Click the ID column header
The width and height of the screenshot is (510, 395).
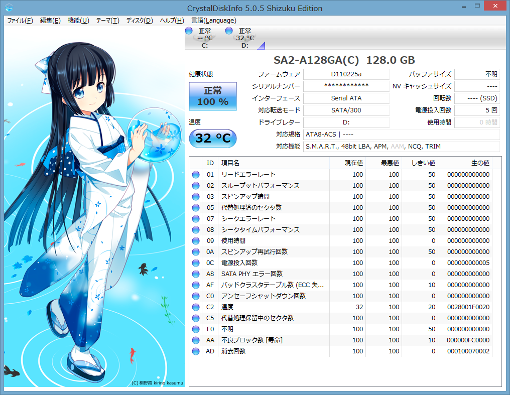point(210,163)
